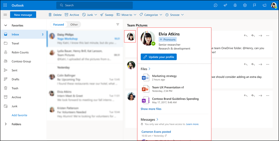Select the Junk folder in sidebar
The image size is (279, 141).
[23, 106]
